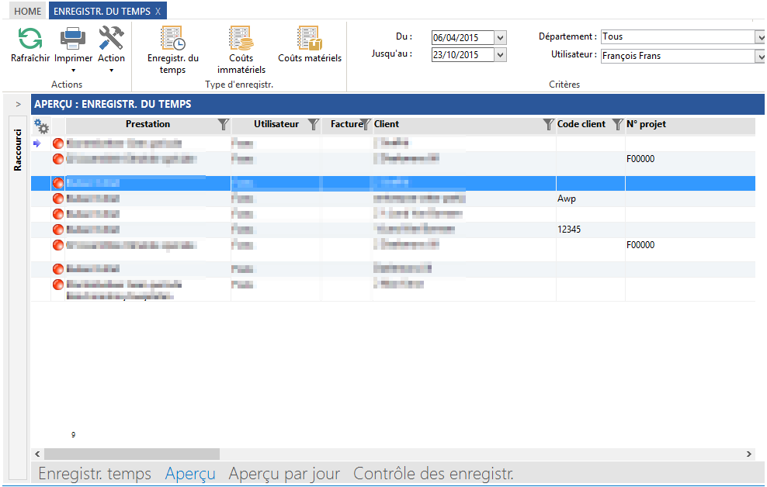This screenshot has width=767, height=487.
Task: Select Enregistr. du temps record type
Action: point(172,50)
